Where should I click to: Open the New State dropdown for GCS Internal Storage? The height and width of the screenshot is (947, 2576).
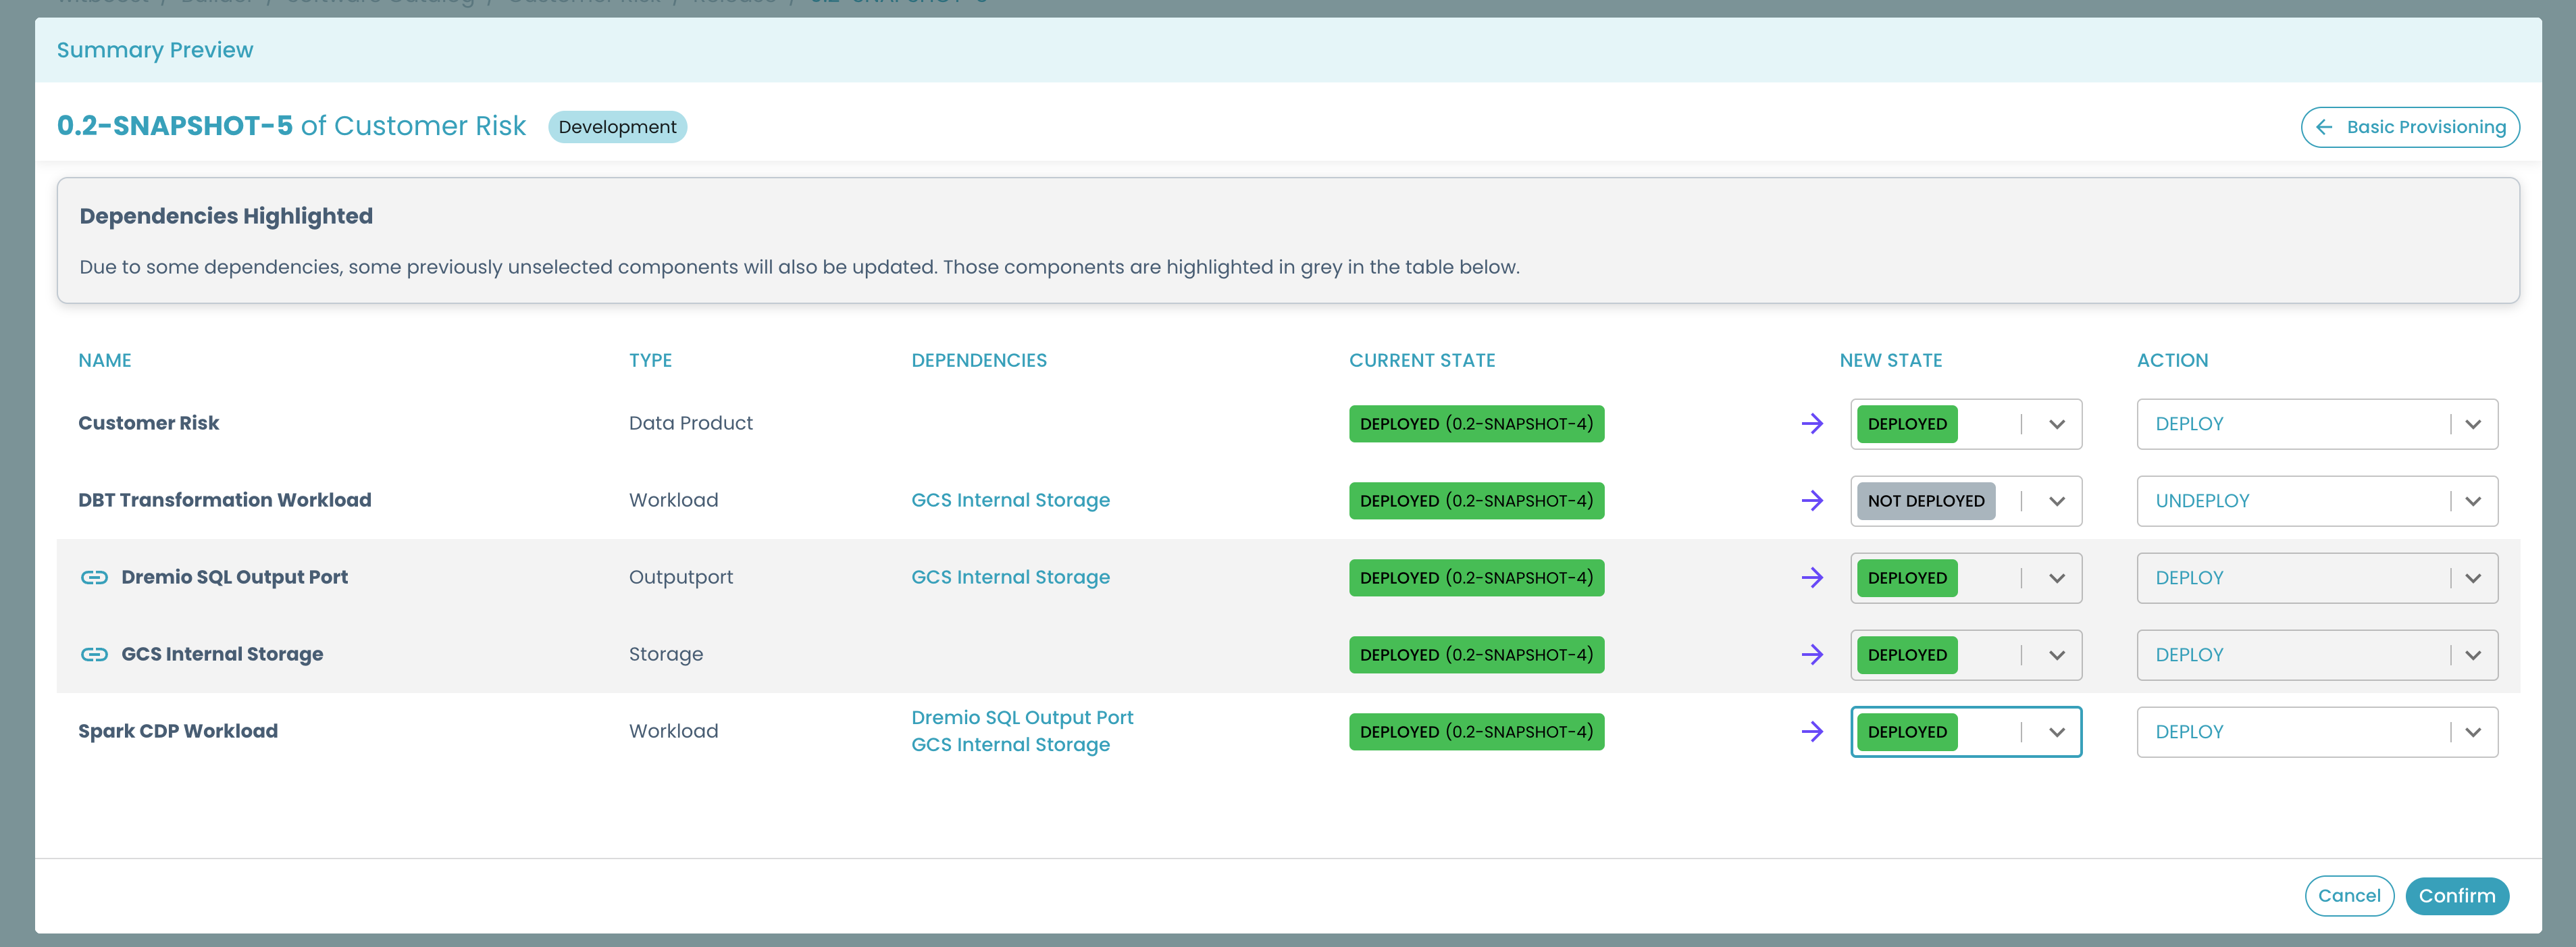click(x=2057, y=655)
